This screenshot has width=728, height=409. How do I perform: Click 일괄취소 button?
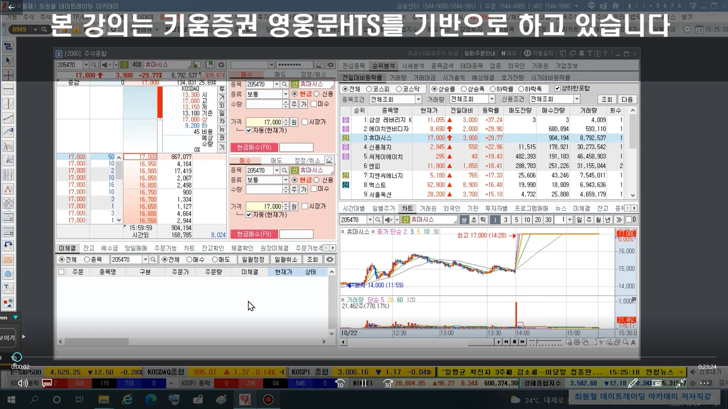point(286,259)
